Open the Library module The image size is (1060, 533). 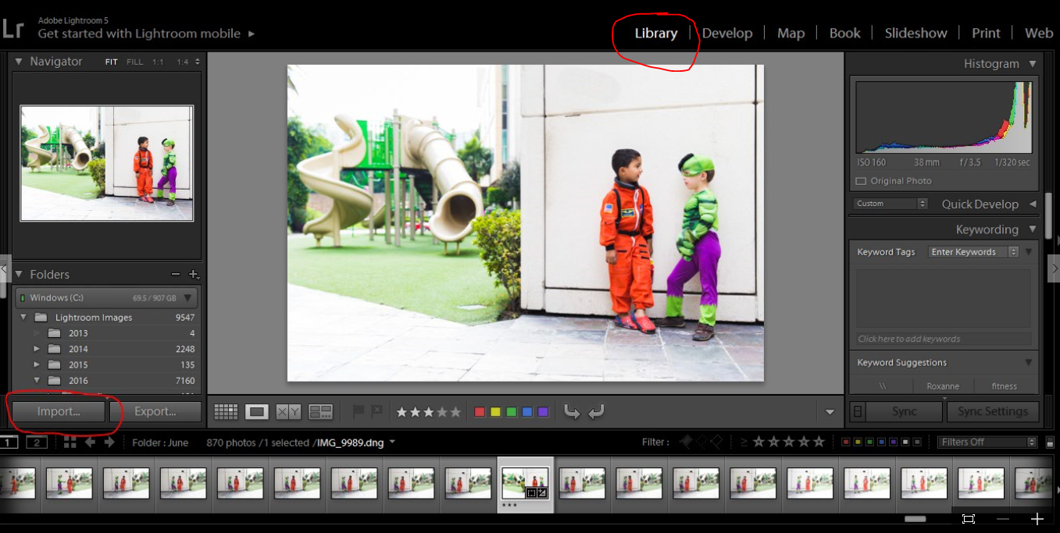tap(655, 33)
